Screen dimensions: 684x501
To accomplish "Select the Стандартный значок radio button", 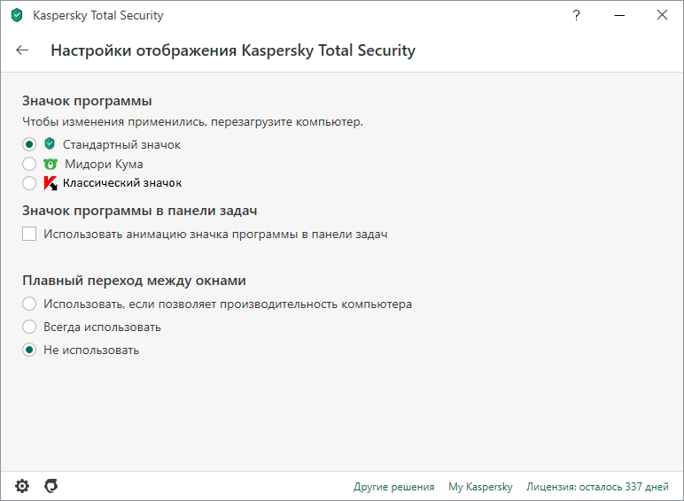I will pyautogui.click(x=29, y=144).
